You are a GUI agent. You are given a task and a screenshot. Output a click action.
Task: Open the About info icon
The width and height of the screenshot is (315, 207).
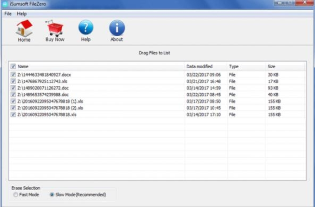point(117,28)
